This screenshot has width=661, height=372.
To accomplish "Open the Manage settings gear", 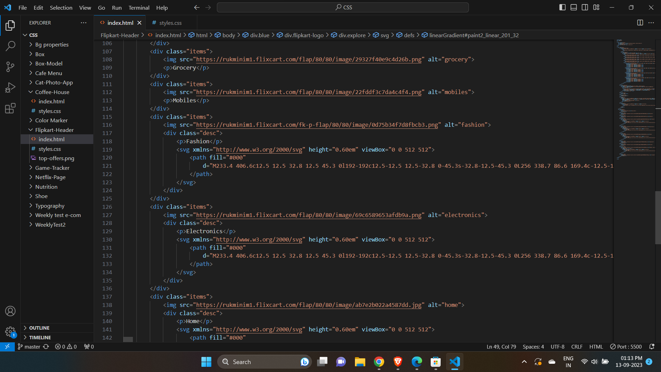I will tap(10, 332).
